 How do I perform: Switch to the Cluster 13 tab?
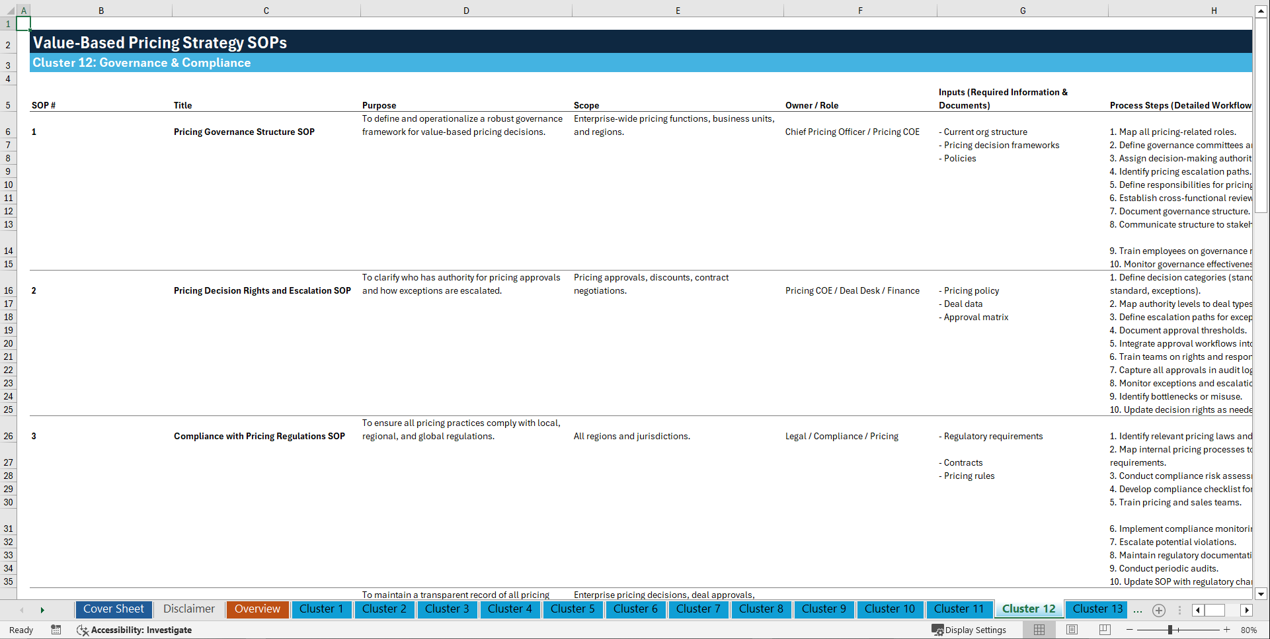1095,609
